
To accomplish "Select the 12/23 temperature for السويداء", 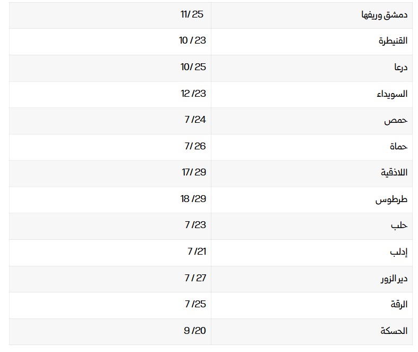I will 193,94.
